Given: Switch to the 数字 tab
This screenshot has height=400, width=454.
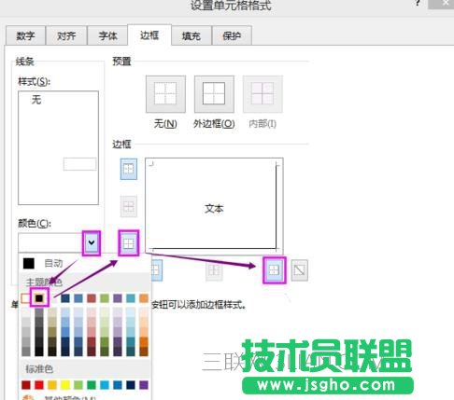Looking at the screenshot, I should pos(25,35).
